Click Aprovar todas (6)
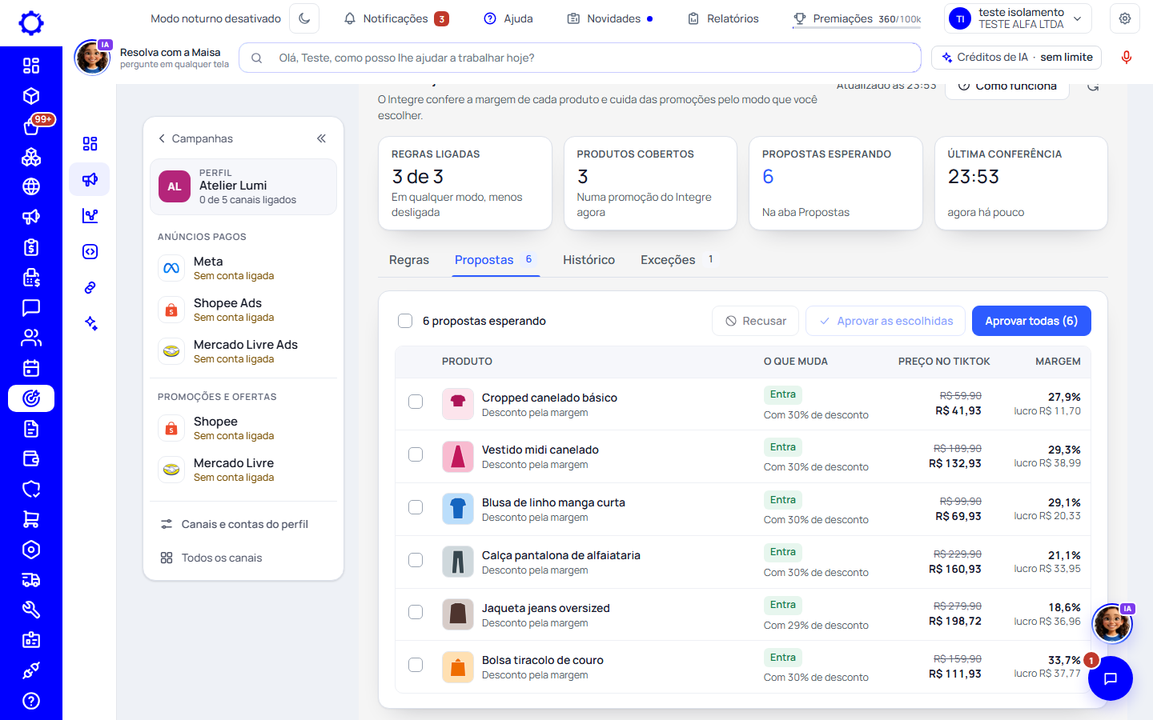 [1031, 321]
